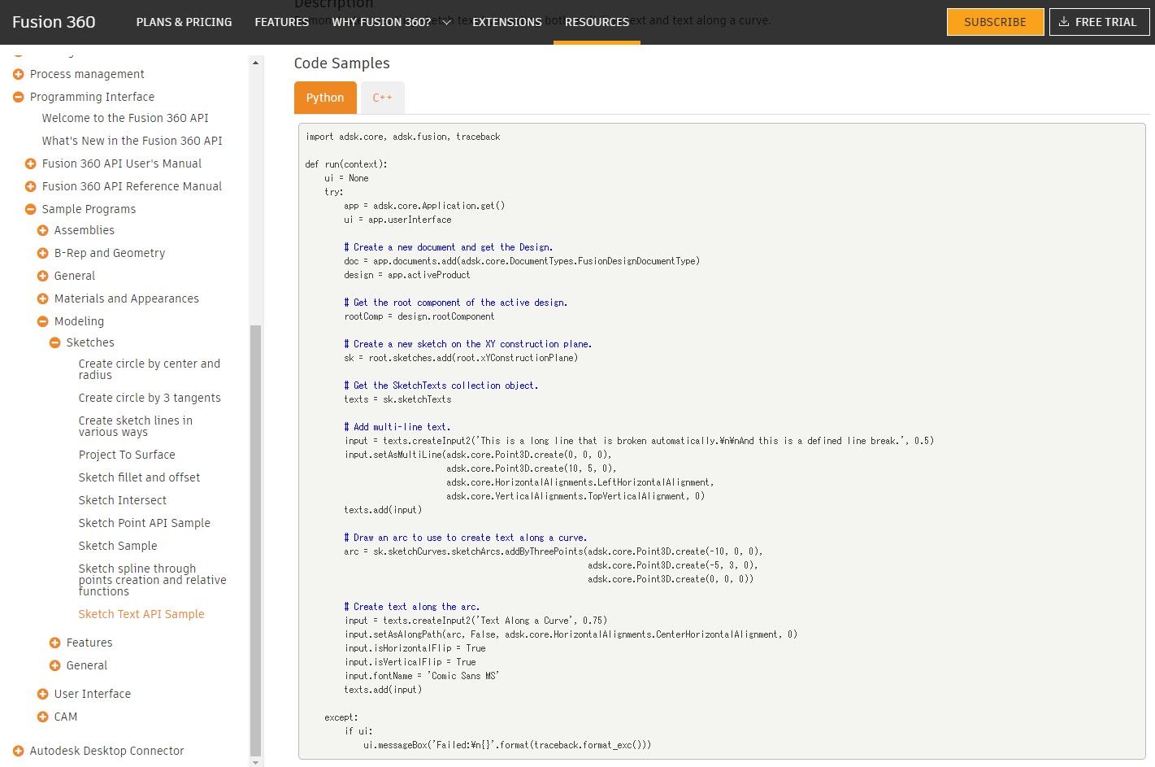Select the Sketch Text API Sample link
The height and width of the screenshot is (767, 1155).
coord(141,614)
